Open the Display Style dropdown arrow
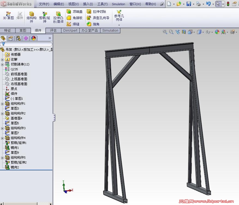Viewport: 239px width, 205px height. pyautogui.click(x=203, y=32)
